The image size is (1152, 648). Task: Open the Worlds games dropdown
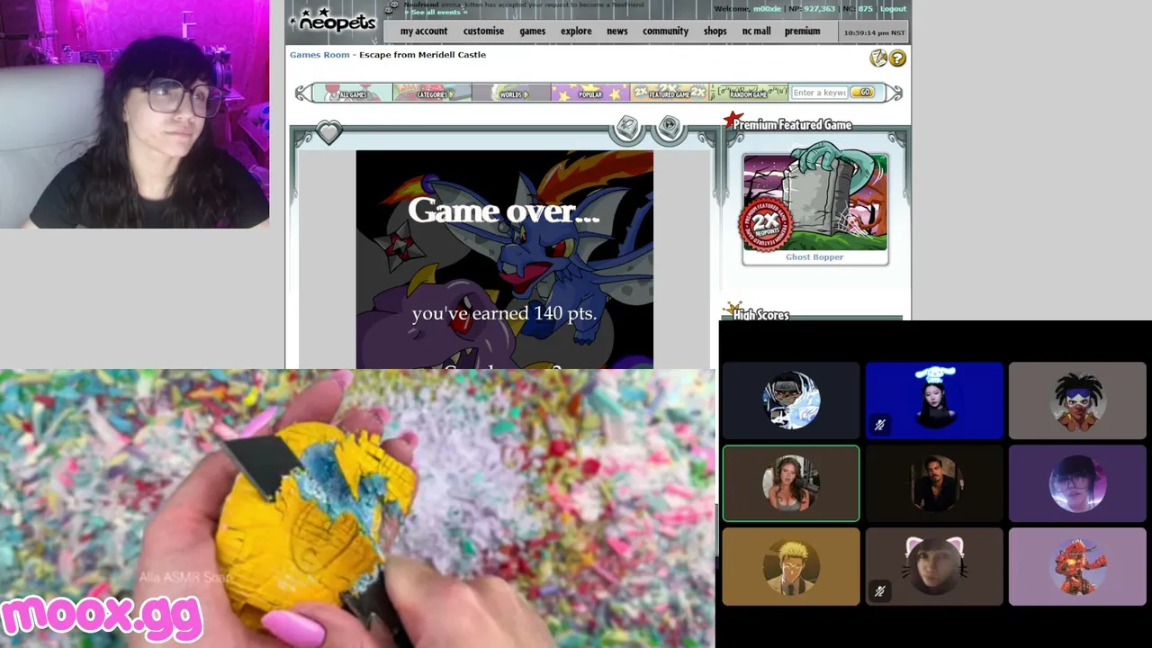coord(511,93)
